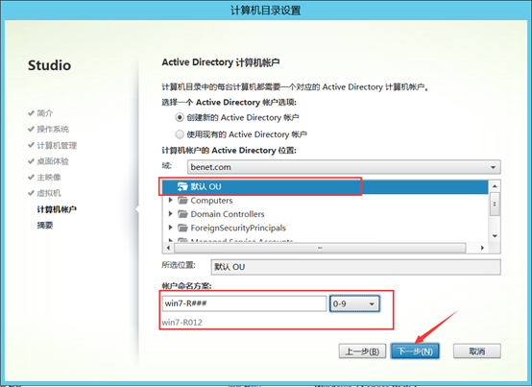Click the win7-R012 preview name text
The height and width of the screenshot is (387, 532).
181,323
